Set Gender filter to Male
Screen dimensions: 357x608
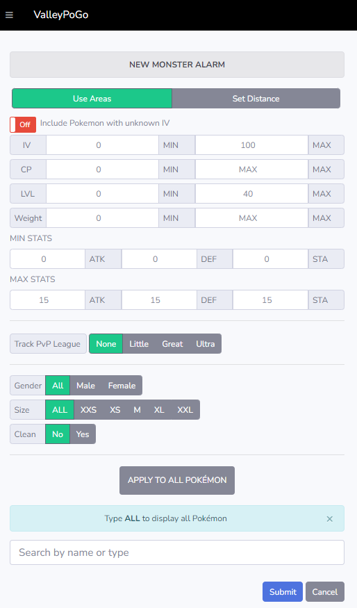pyautogui.click(x=85, y=386)
